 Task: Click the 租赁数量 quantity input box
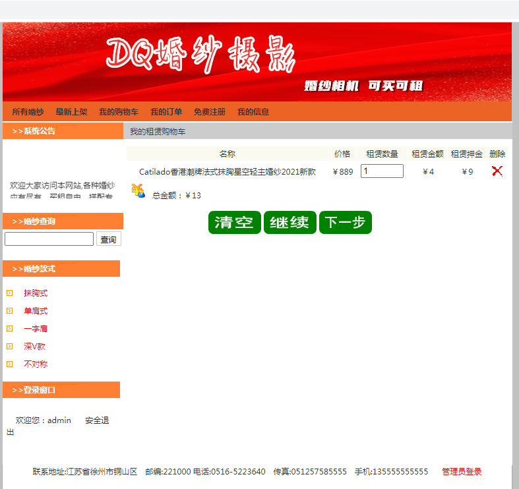[382, 171]
